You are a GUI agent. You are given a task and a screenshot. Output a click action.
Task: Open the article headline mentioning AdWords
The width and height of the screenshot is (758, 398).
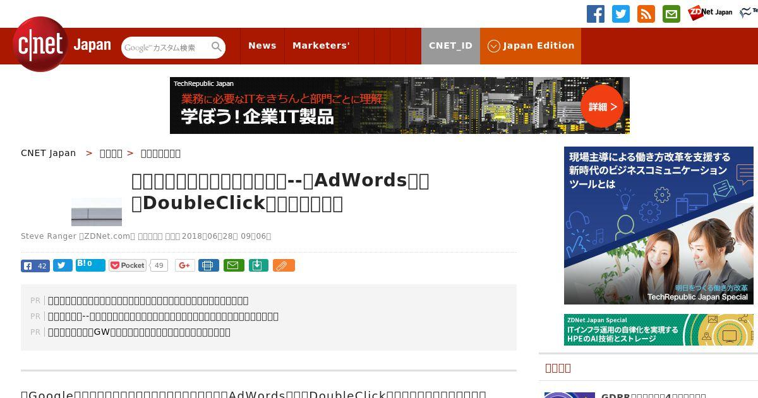[x=280, y=191]
